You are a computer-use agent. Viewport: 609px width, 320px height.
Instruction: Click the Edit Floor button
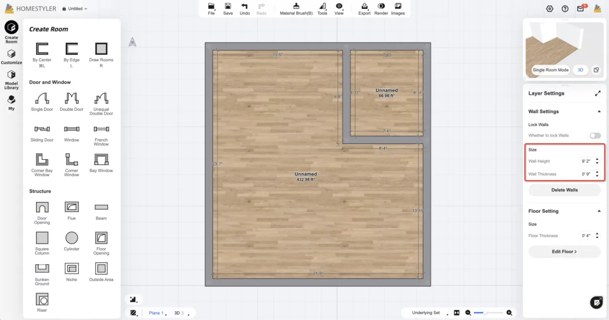[564, 252]
